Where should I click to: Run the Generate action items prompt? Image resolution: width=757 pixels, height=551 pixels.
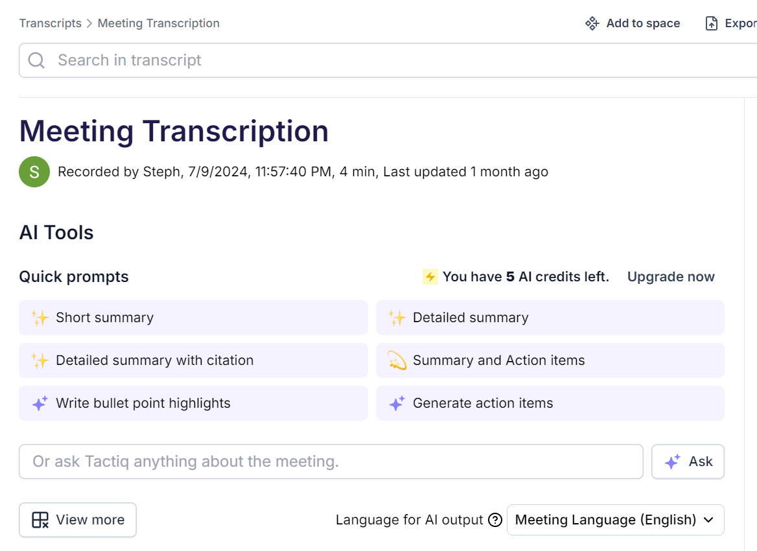550,403
